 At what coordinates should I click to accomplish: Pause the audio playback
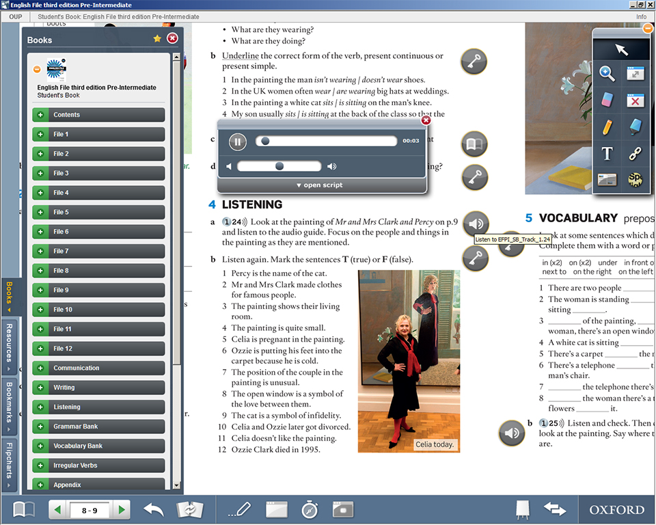pos(237,142)
